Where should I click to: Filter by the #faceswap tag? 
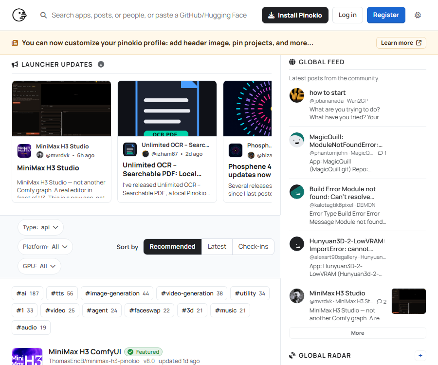point(149,310)
